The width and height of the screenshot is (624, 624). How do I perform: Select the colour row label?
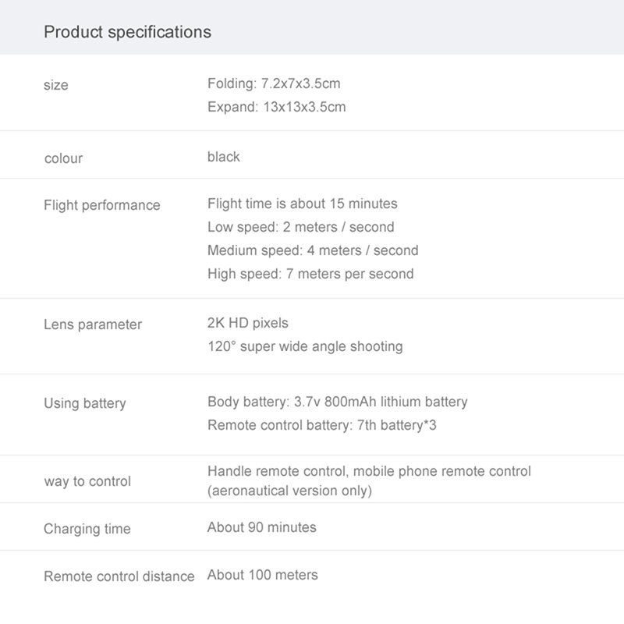[x=63, y=158]
